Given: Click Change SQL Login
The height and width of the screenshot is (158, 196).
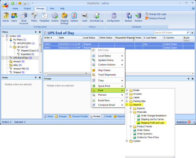Looking at the screenshot, I should 156,14.
